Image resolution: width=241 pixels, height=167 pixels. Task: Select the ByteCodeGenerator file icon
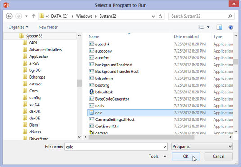pyautogui.click(x=91, y=99)
